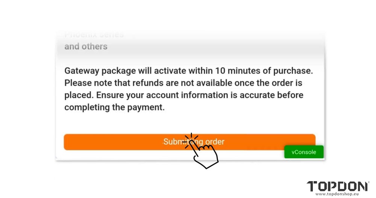Image resolution: width=376 pixels, height=198 pixels.
Task: Click the "Gateway package" words
Action: [x=97, y=70]
